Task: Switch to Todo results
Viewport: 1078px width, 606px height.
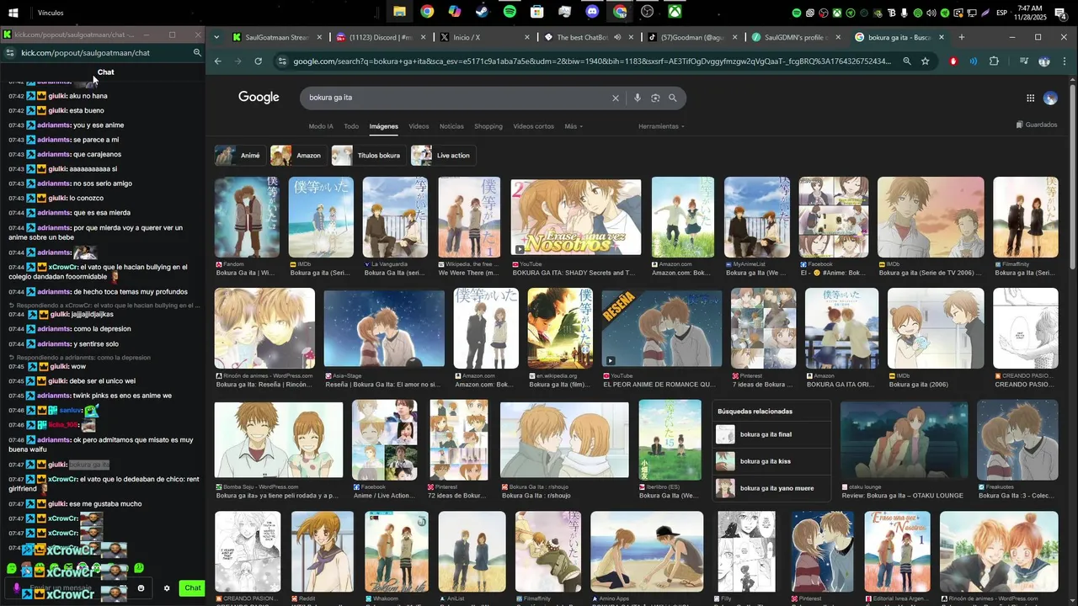Action: [x=351, y=126]
